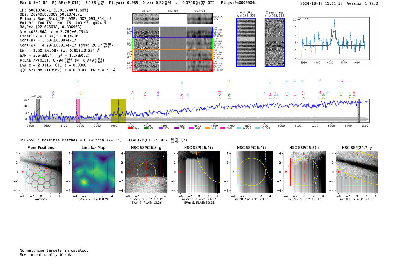Open the With Sky image cutout
The height and width of the screenshot is (270, 398).
[246, 42]
